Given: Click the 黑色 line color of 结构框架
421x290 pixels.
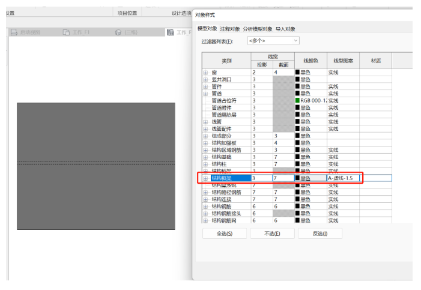Looking at the screenshot, I should click(310, 178).
